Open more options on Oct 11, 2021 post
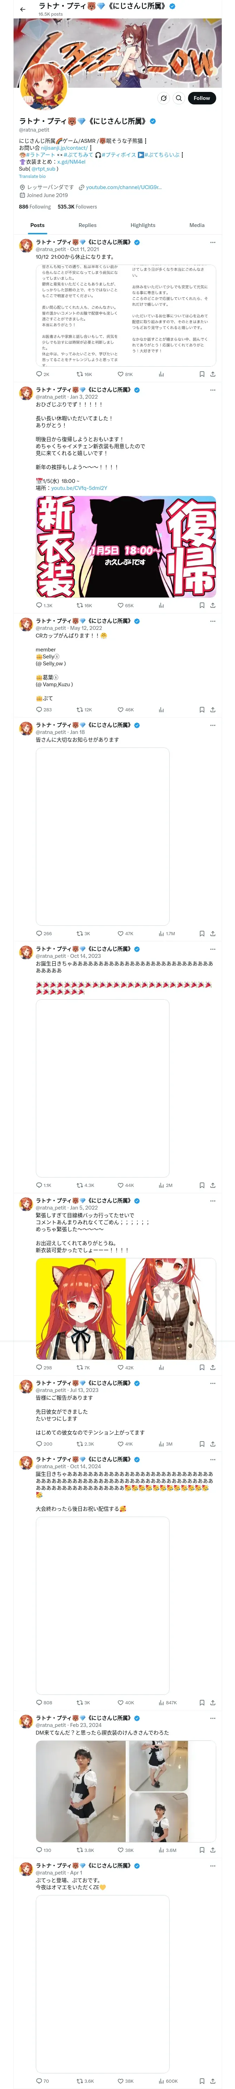This screenshot has width=235, height=2089. click(212, 242)
